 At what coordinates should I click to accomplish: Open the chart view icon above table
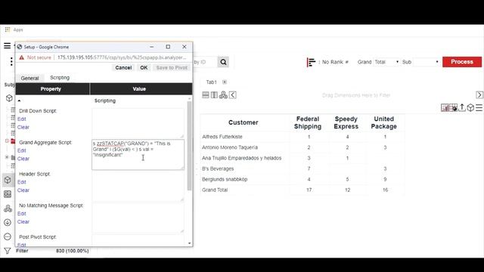445,107
